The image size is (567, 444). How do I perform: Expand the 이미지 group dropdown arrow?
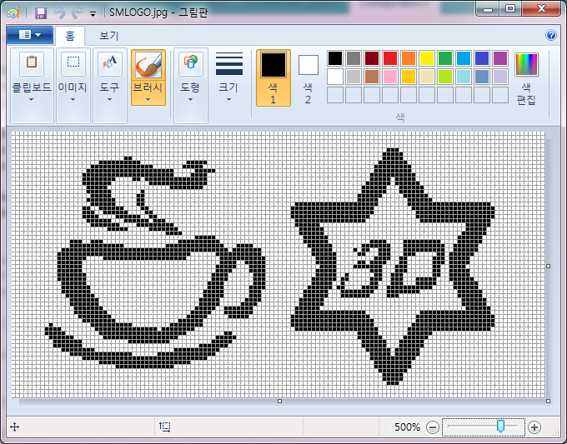click(73, 100)
